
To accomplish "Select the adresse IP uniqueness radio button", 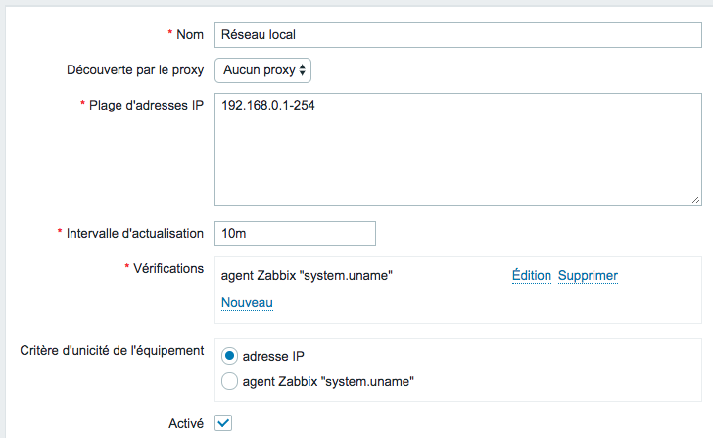I will 229,356.
